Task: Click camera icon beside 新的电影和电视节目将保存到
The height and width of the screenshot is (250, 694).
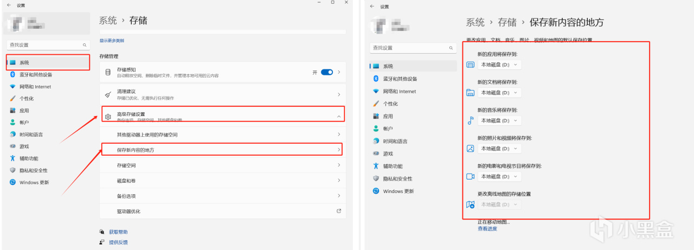Action: [x=470, y=176]
